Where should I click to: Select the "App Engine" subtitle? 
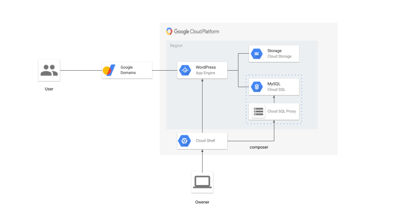point(205,73)
